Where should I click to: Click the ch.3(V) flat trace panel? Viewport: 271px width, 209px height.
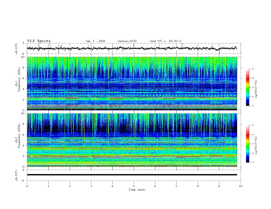[x=134, y=175]
